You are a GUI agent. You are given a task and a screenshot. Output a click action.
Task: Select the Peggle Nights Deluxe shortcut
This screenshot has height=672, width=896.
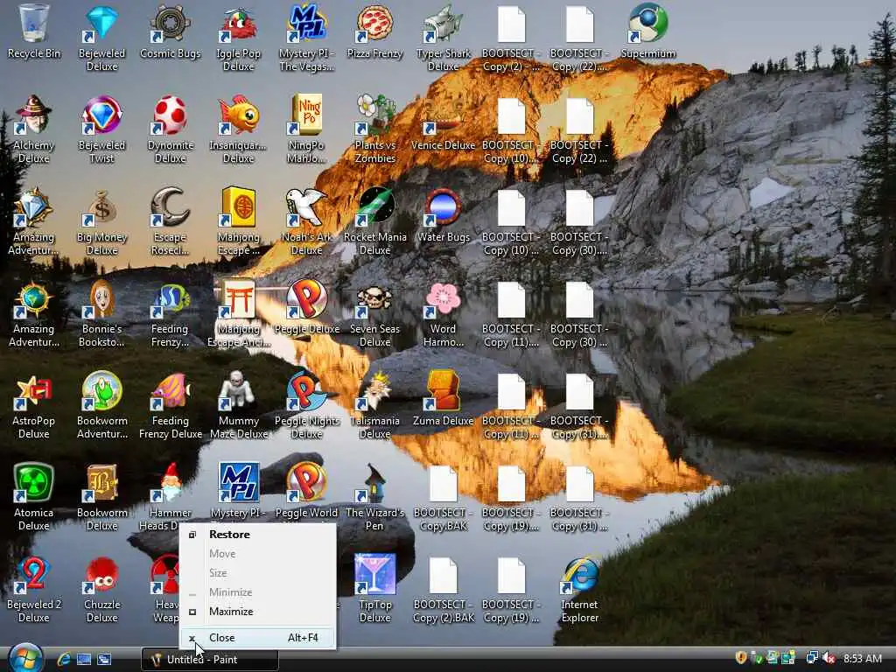306,406
